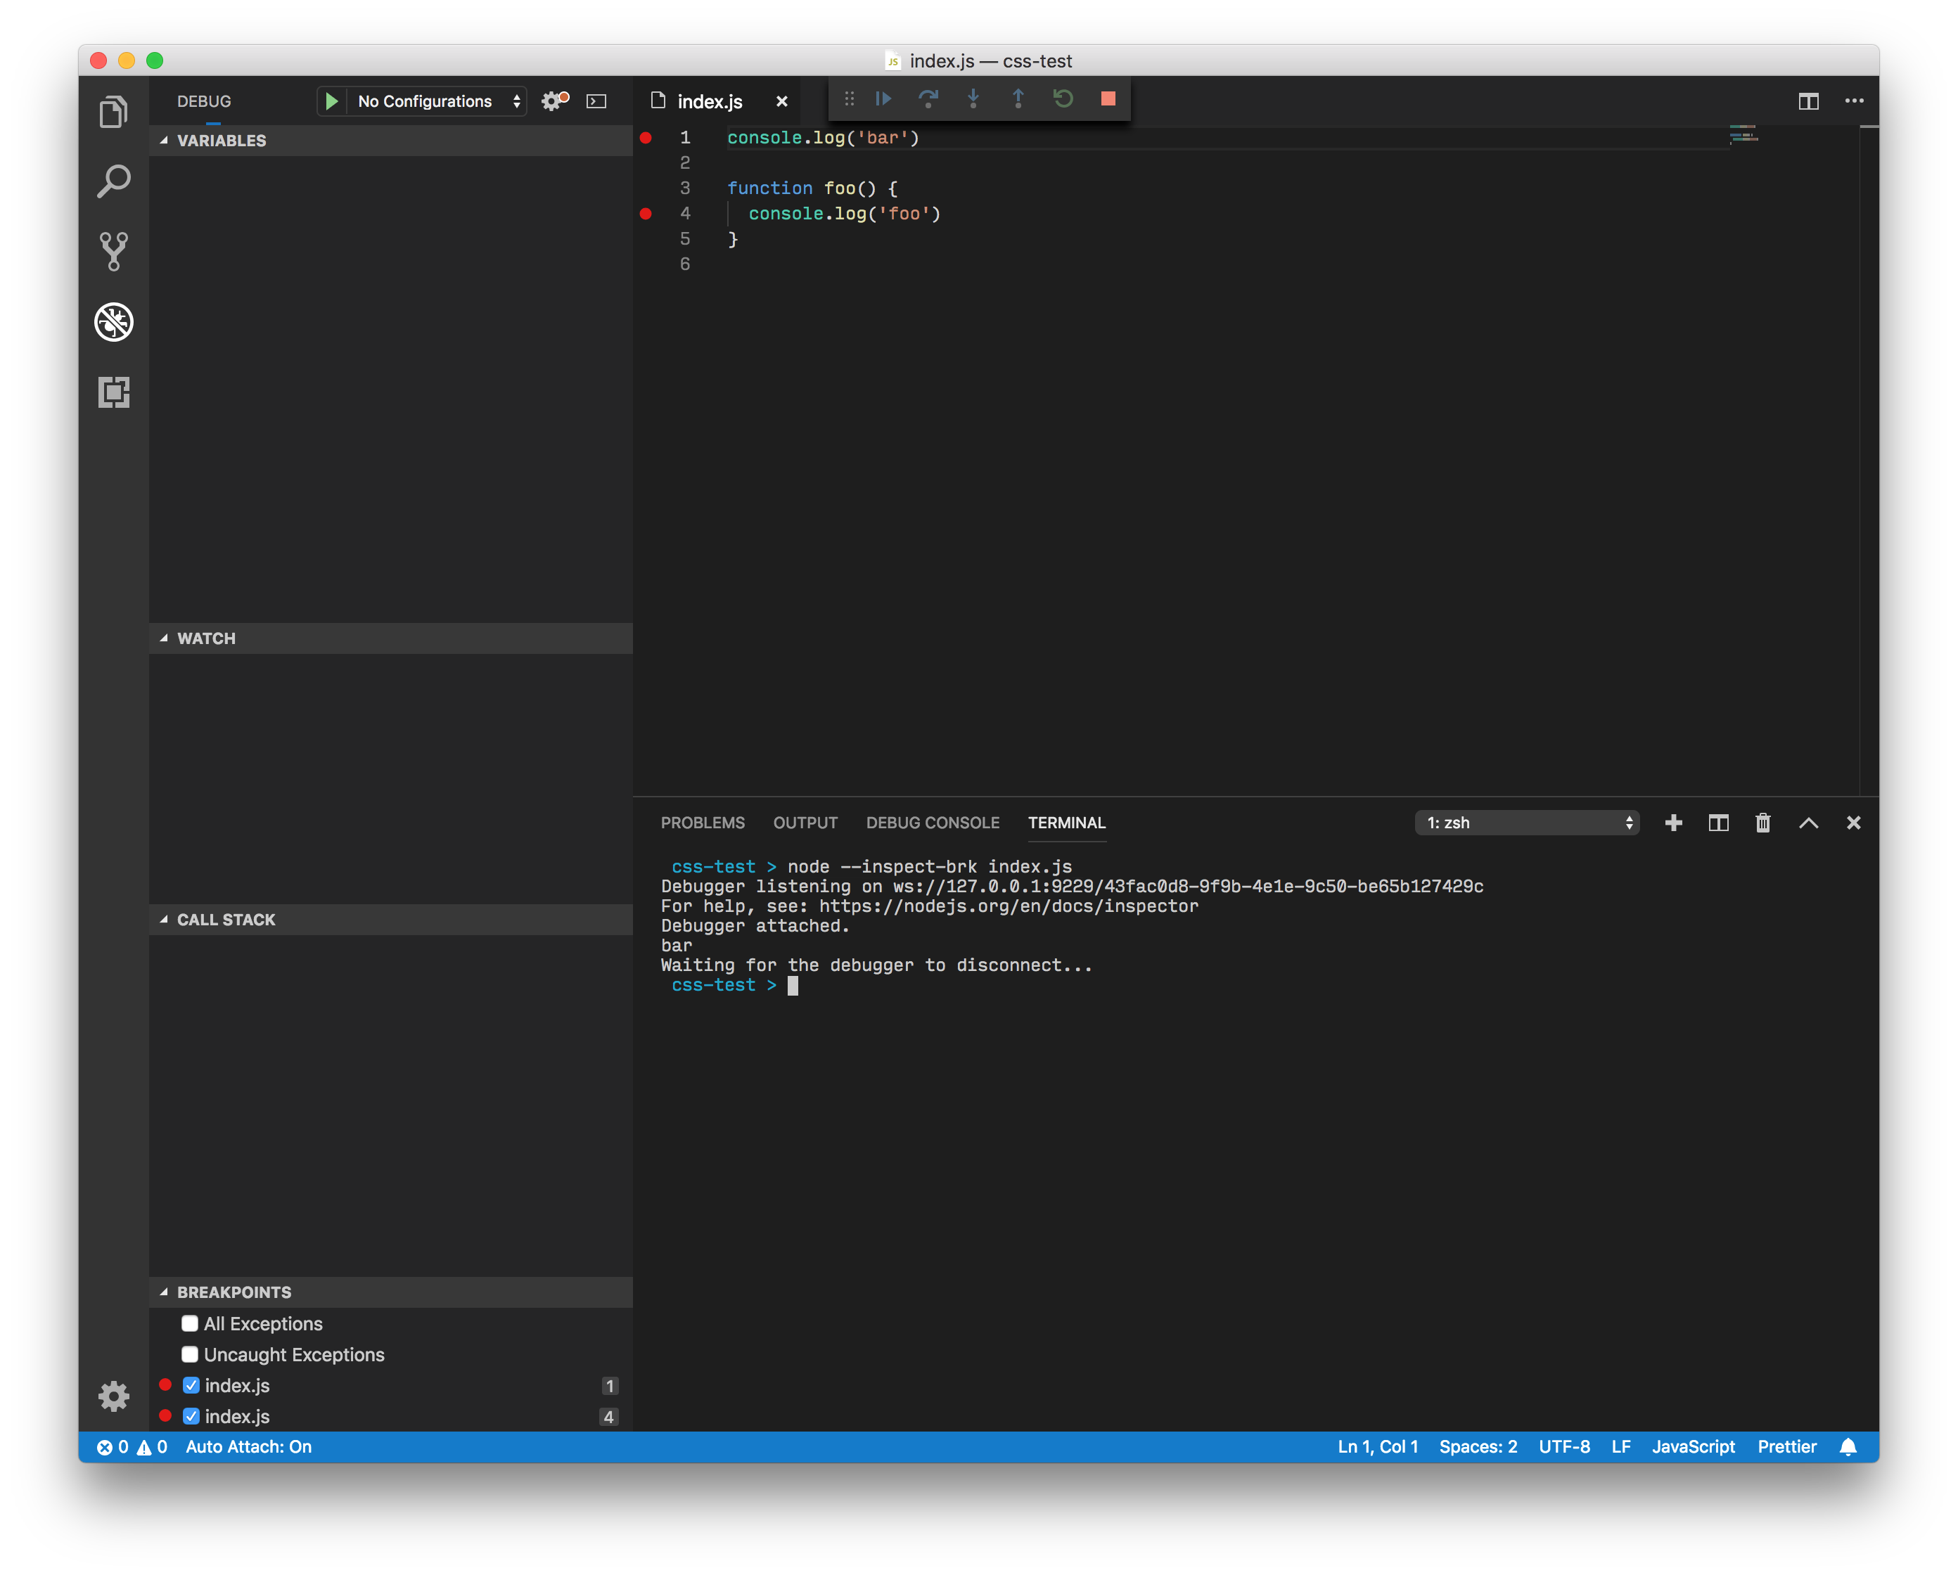
Task: Start debugging with the green play button
Action: click(x=331, y=101)
